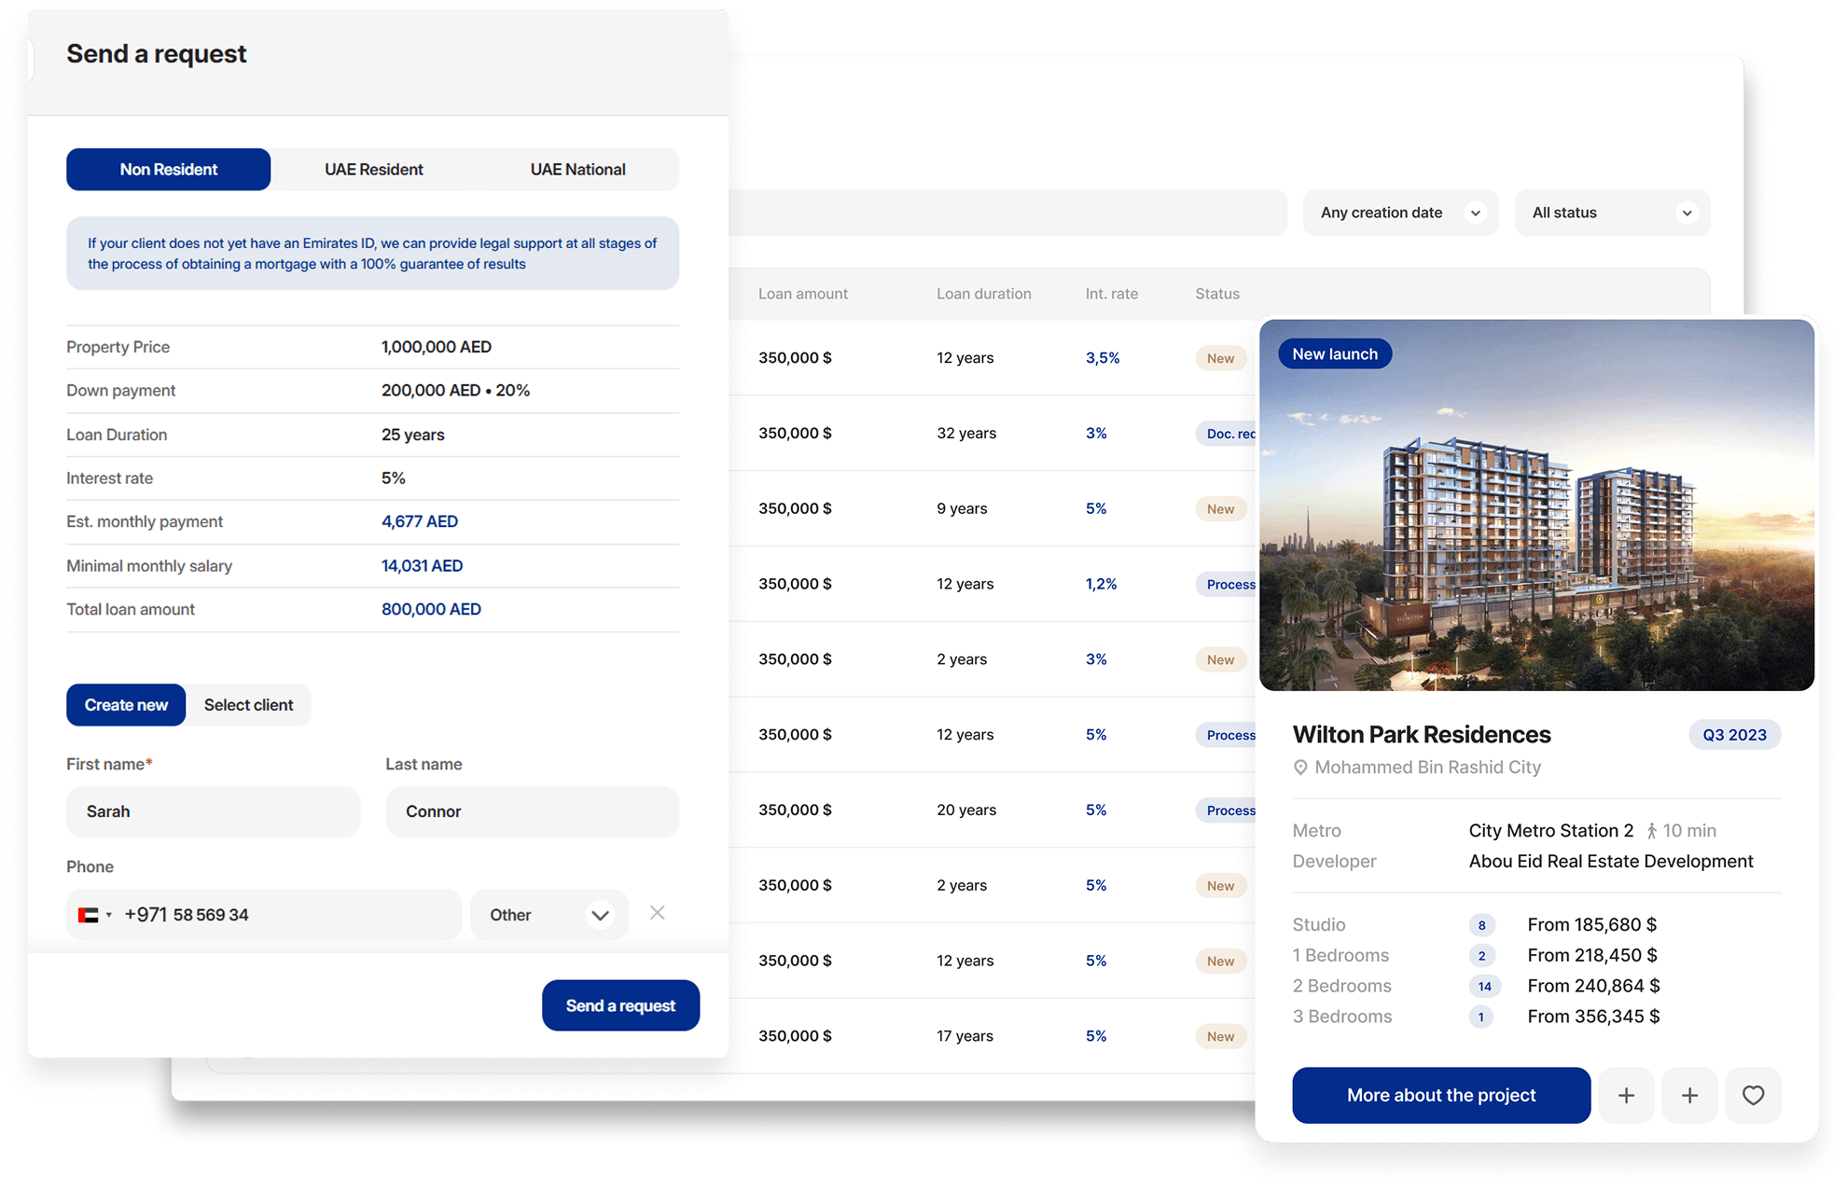Click the First name input field
Screen dimensions: 1847x1190
point(213,811)
